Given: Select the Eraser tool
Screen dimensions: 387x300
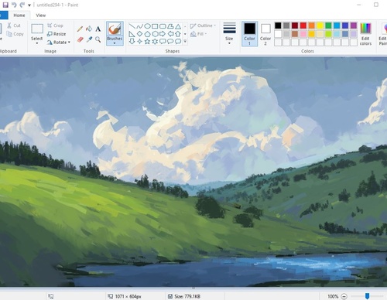Looking at the screenshot, I should tap(80, 39).
